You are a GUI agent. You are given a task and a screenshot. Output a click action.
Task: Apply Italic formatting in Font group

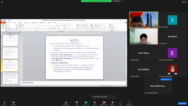[x=30, y=28]
